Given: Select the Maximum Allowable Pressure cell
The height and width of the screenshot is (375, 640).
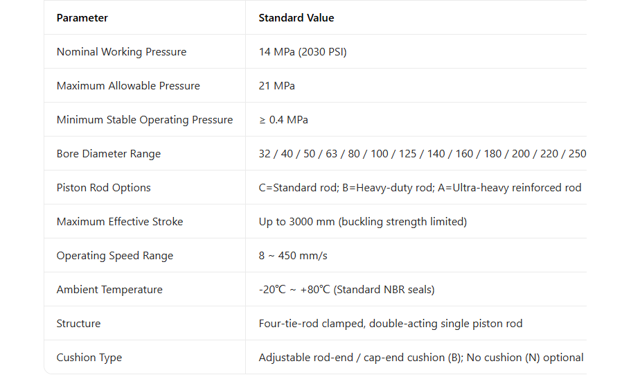Looking at the screenshot, I should [128, 86].
